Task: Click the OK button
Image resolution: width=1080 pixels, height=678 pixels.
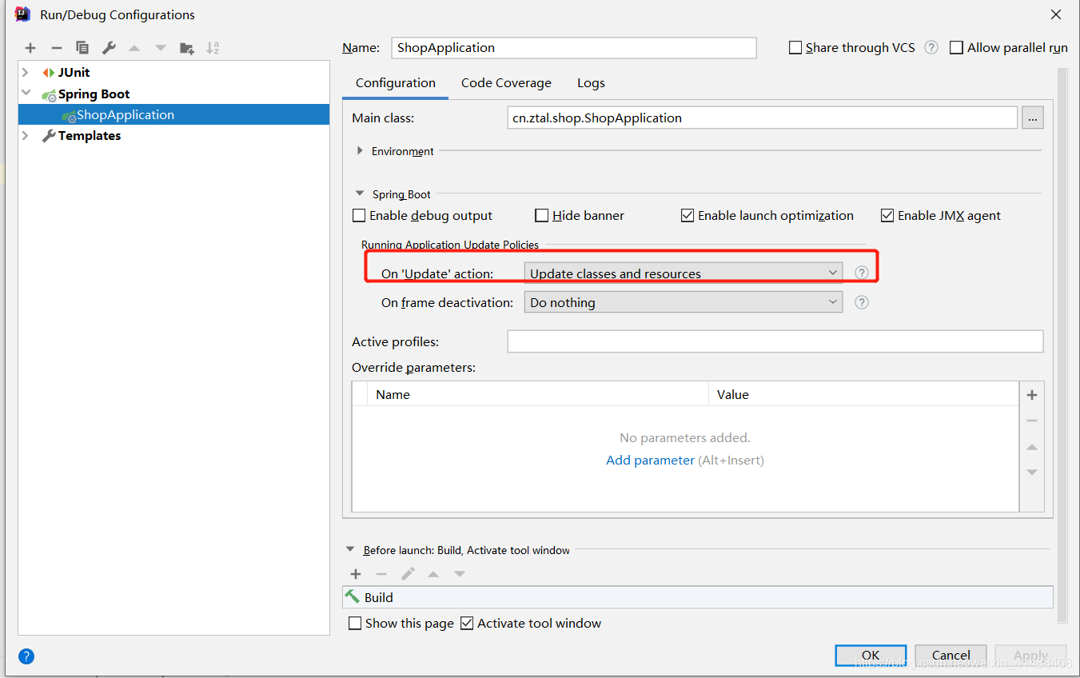Action: point(871,656)
